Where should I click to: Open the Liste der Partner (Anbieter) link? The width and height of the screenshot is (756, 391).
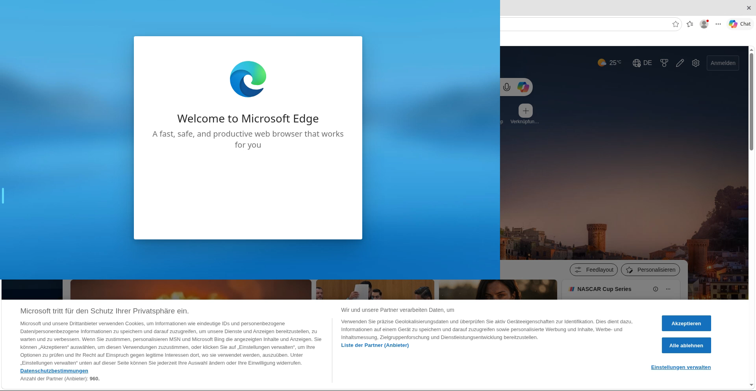tap(375, 345)
